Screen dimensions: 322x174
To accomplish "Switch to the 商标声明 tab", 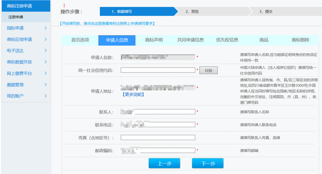I will (154, 40).
